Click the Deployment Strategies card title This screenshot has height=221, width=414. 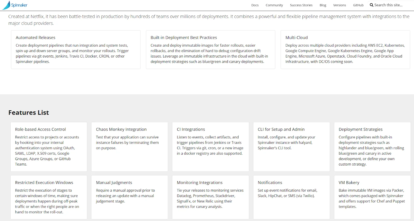[x=360, y=129]
